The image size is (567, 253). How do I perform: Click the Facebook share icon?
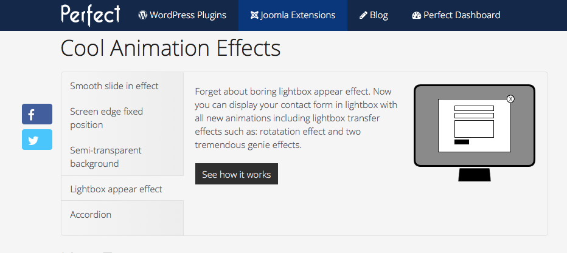point(37,114)
